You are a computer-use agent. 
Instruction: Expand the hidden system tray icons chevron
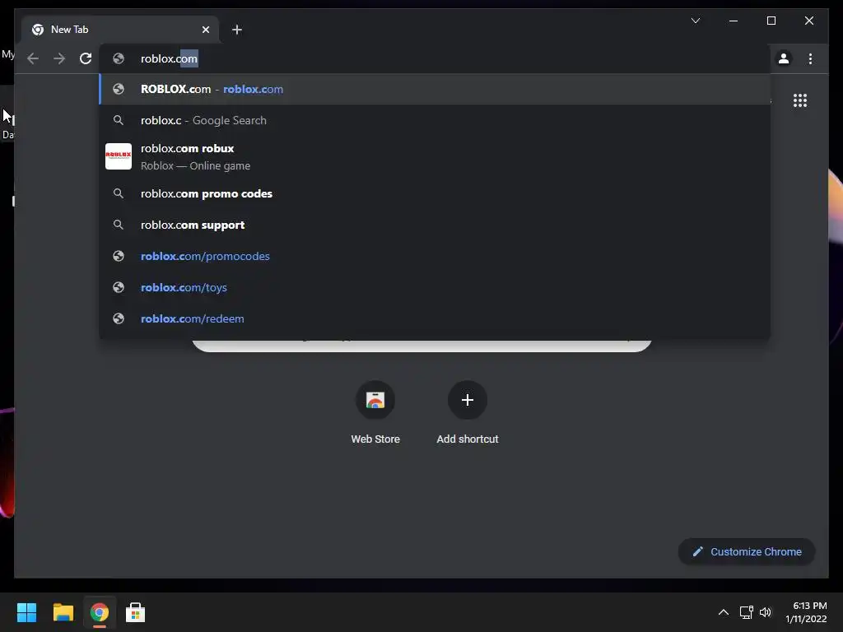(x=724, y=612)
